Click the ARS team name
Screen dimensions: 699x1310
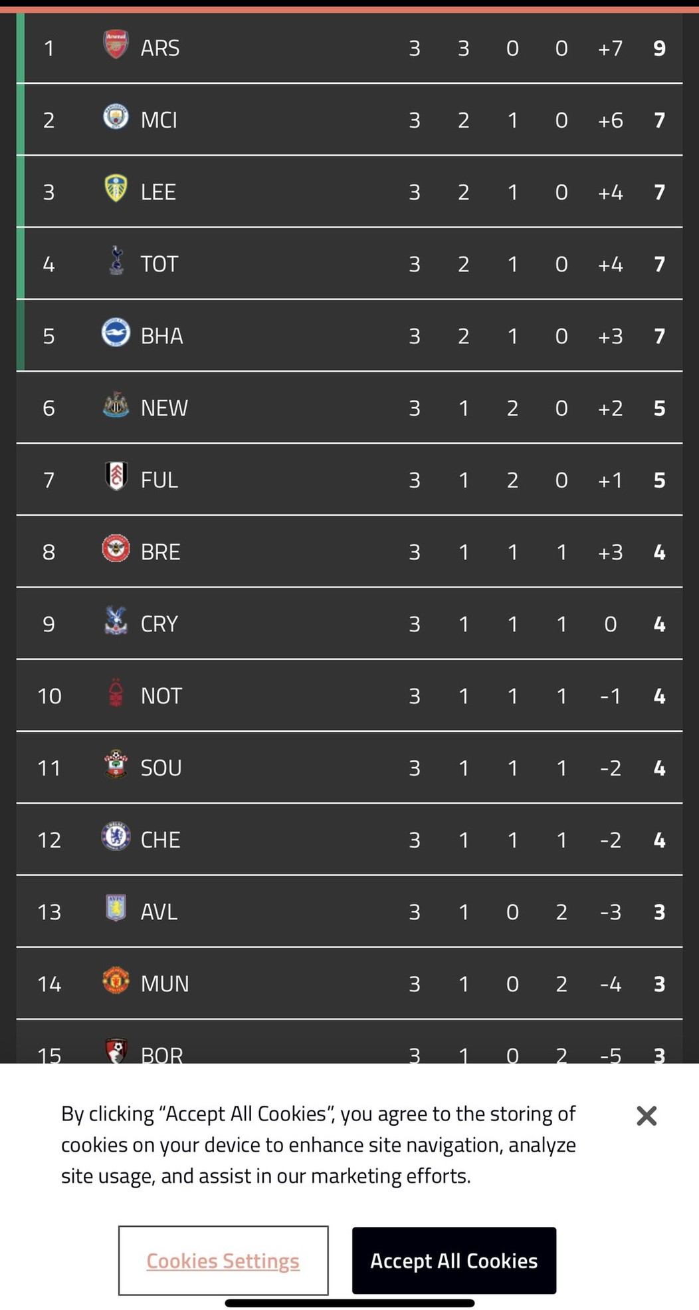(160, 49)
